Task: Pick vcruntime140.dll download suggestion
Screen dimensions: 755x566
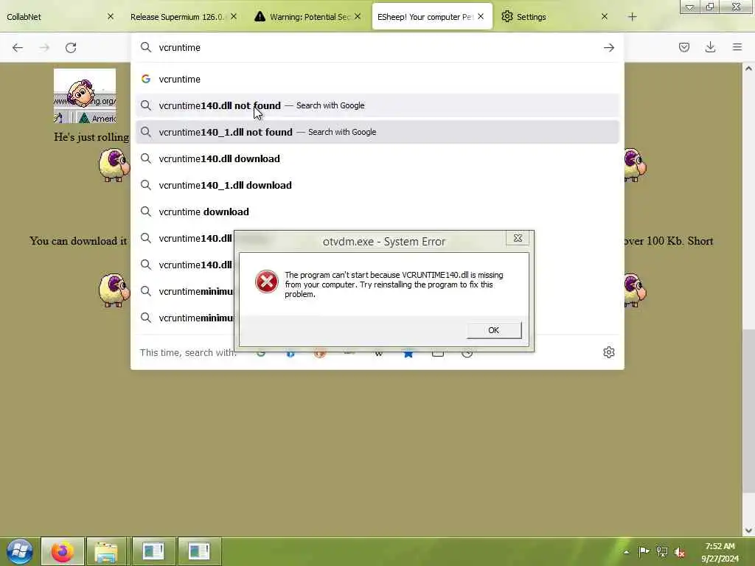Action: (x=377, y=158)
